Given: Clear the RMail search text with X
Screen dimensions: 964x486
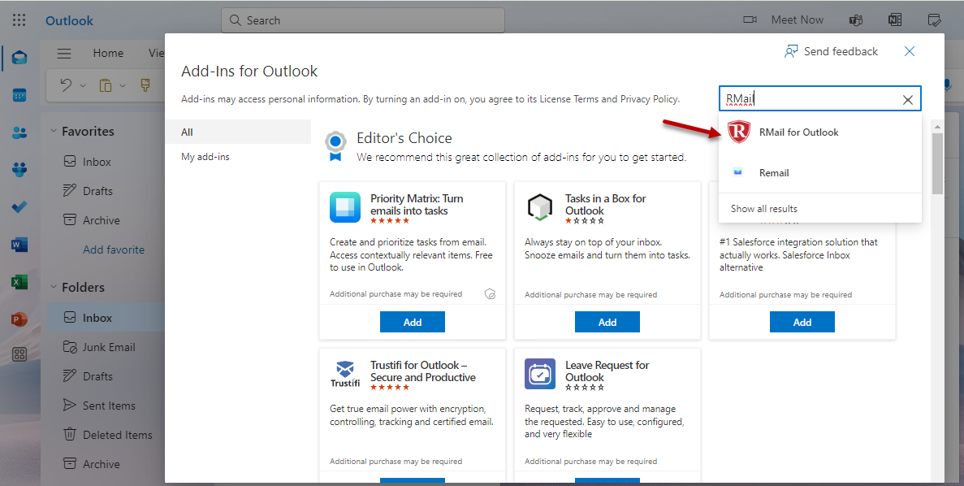Looking at the screenshot, I should (908, 100).
